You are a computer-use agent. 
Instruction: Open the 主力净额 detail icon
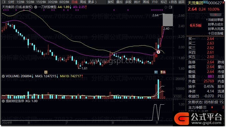point(205,107)
